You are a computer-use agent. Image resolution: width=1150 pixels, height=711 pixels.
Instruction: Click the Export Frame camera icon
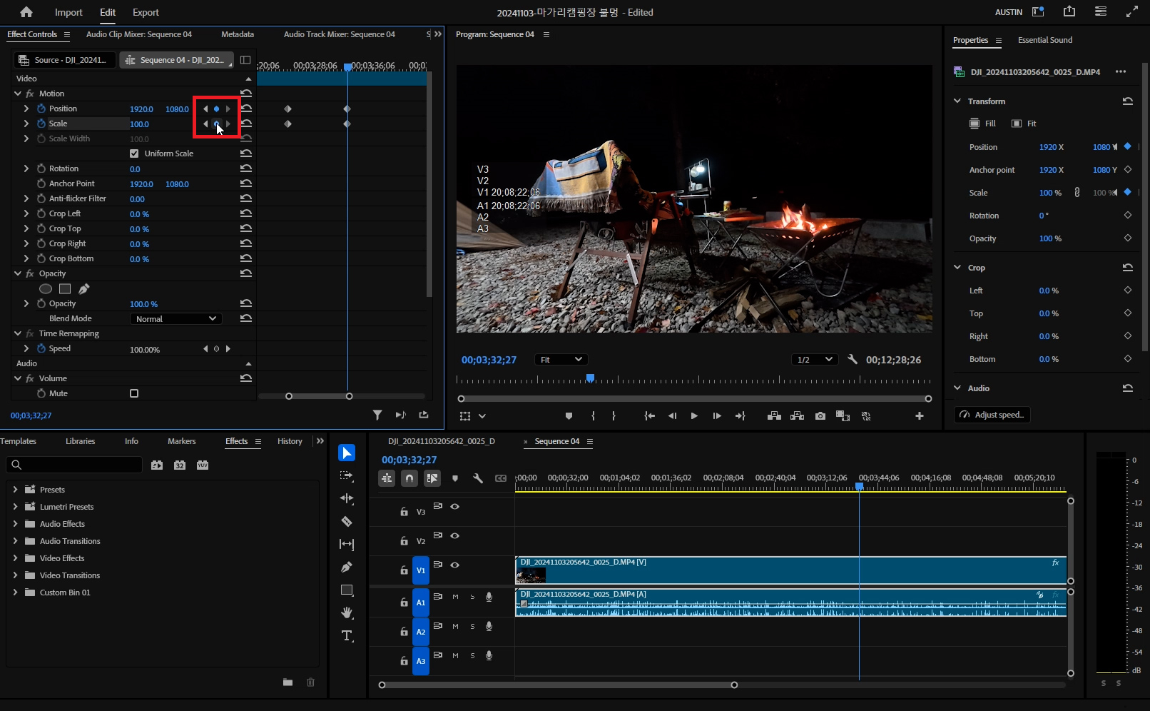pyautogui.click(x=820, y=415)
